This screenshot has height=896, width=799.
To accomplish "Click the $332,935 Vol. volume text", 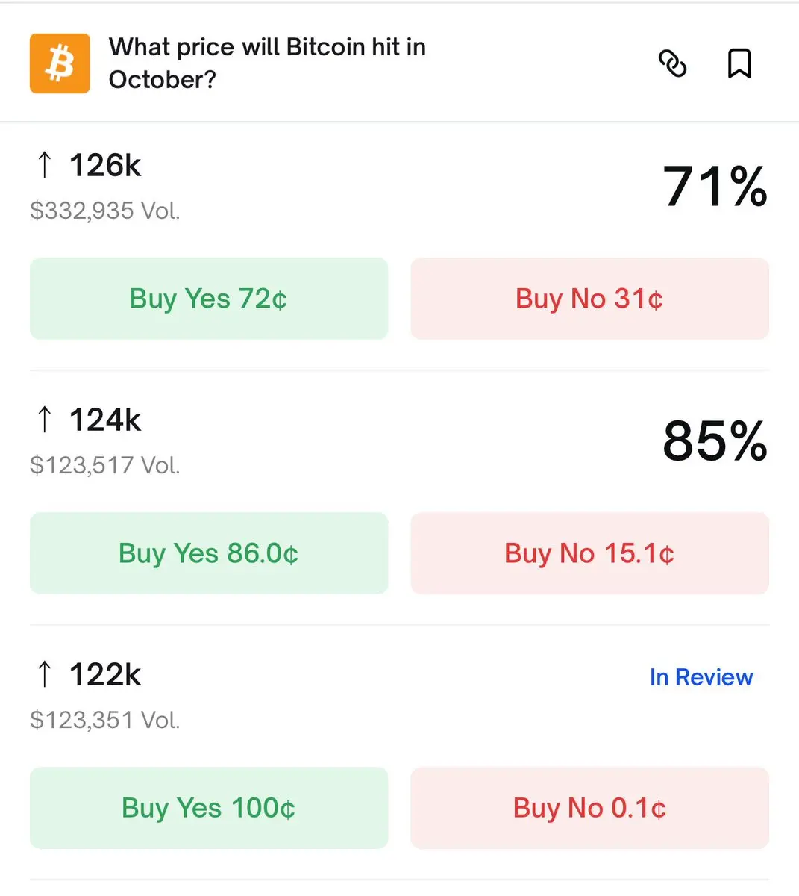I will tap(105, 211).
